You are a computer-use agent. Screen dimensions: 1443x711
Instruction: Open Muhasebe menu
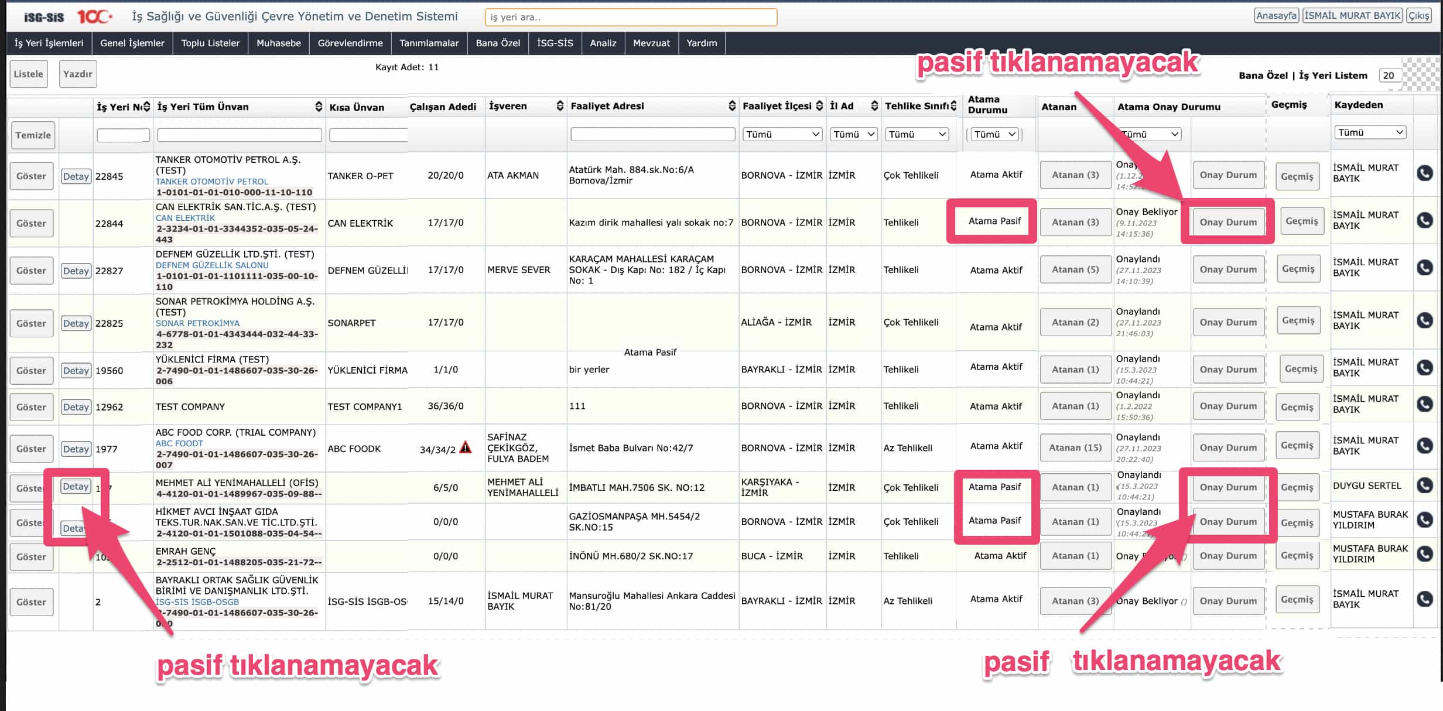tap(278, 43)
